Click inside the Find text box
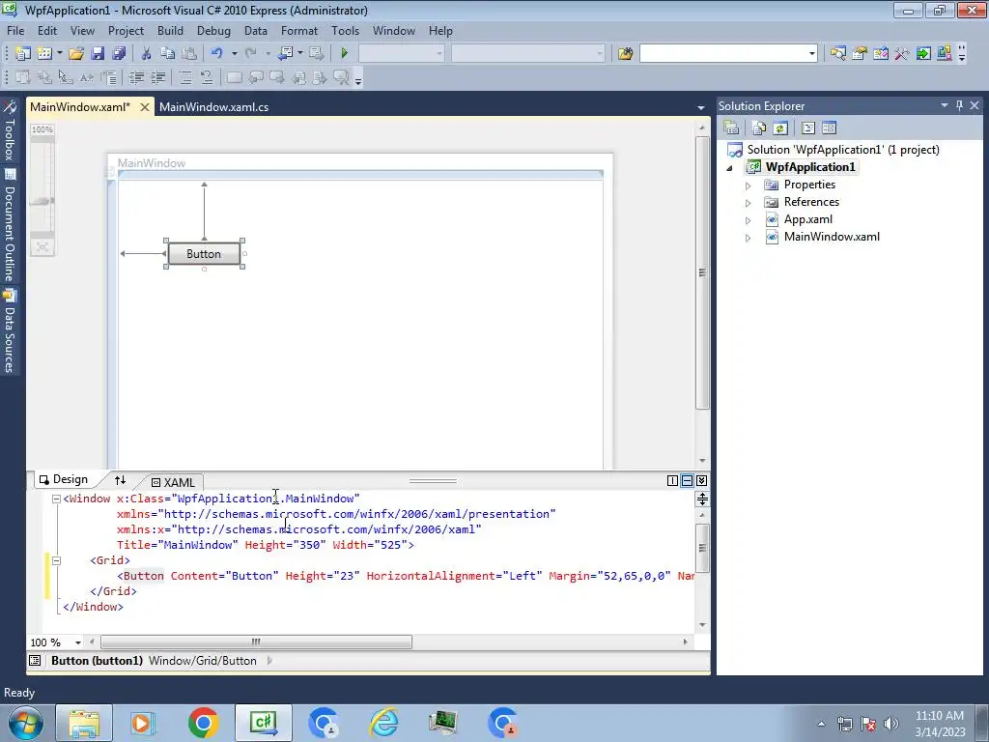Viewport: 989px width, 742px height. (723, 54)
